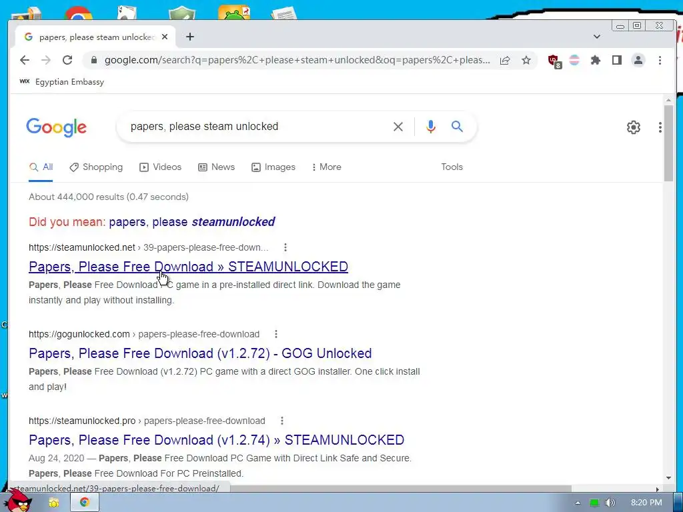Go to the Google homepage via logo
This screenshot has height=512, width=683.
tap(56, 127)
